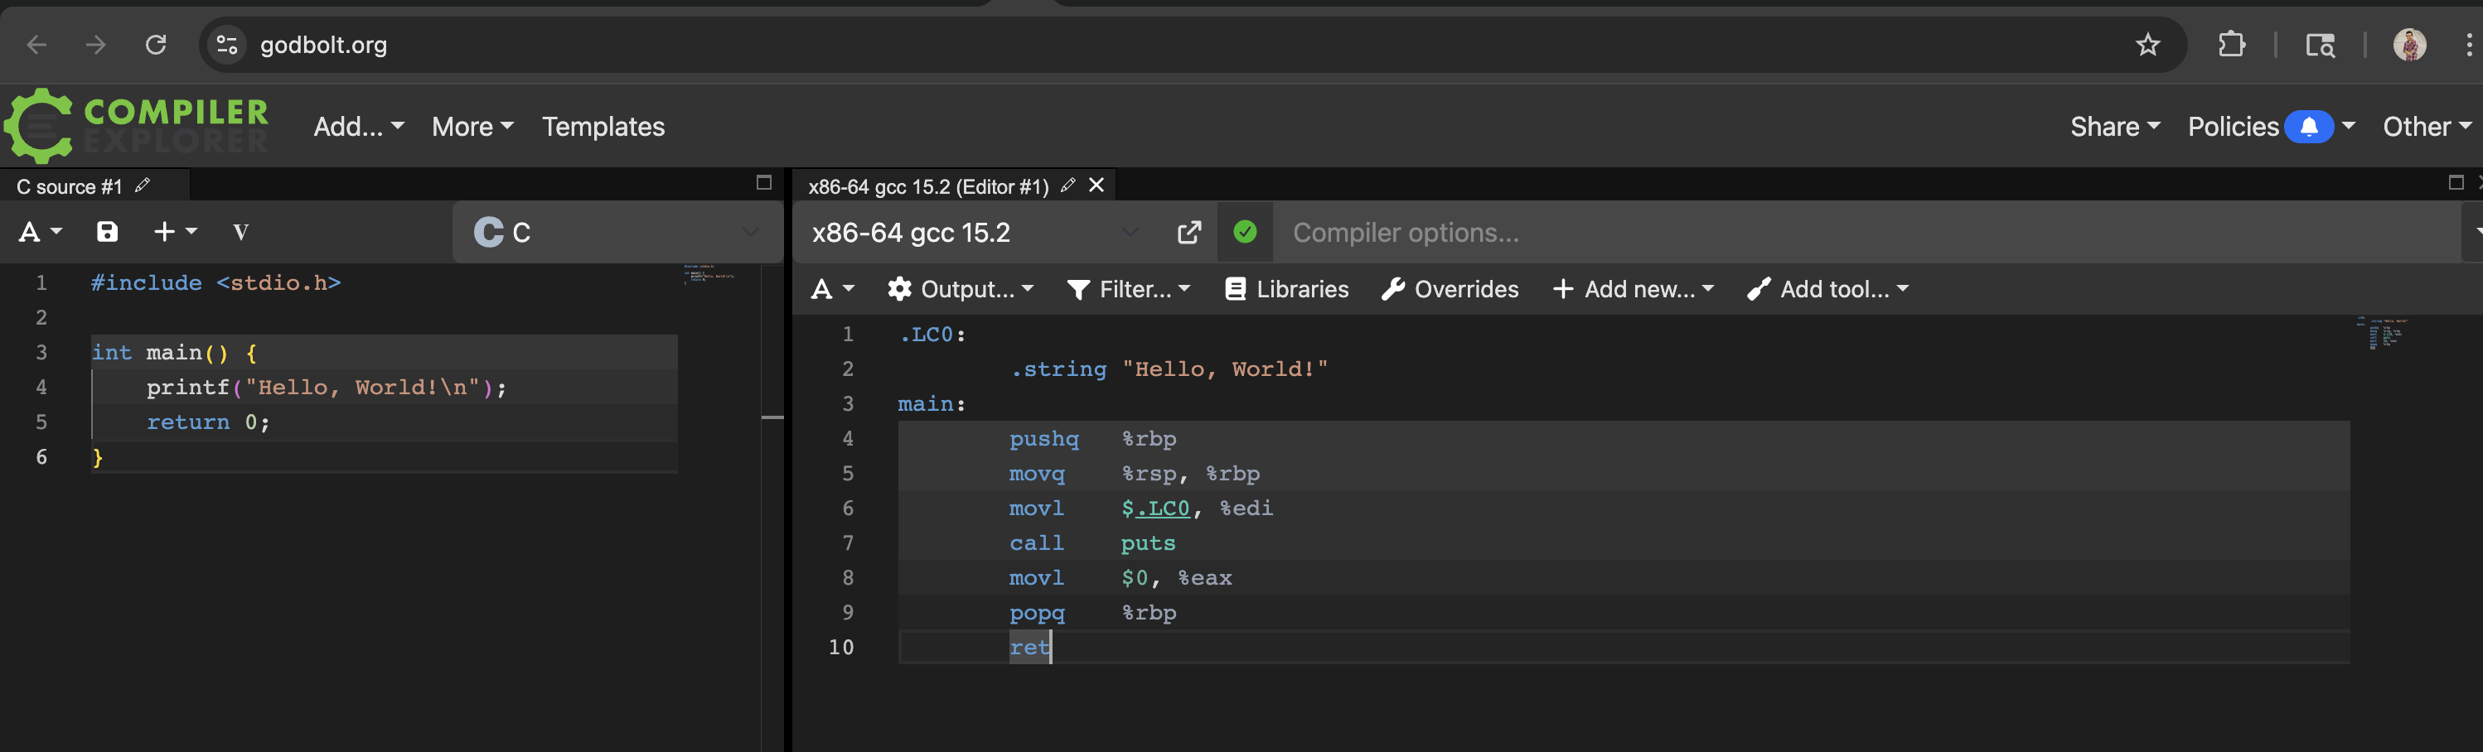
Task: Click the green compilation status checkmark
Action: [x=1244, y=232]
